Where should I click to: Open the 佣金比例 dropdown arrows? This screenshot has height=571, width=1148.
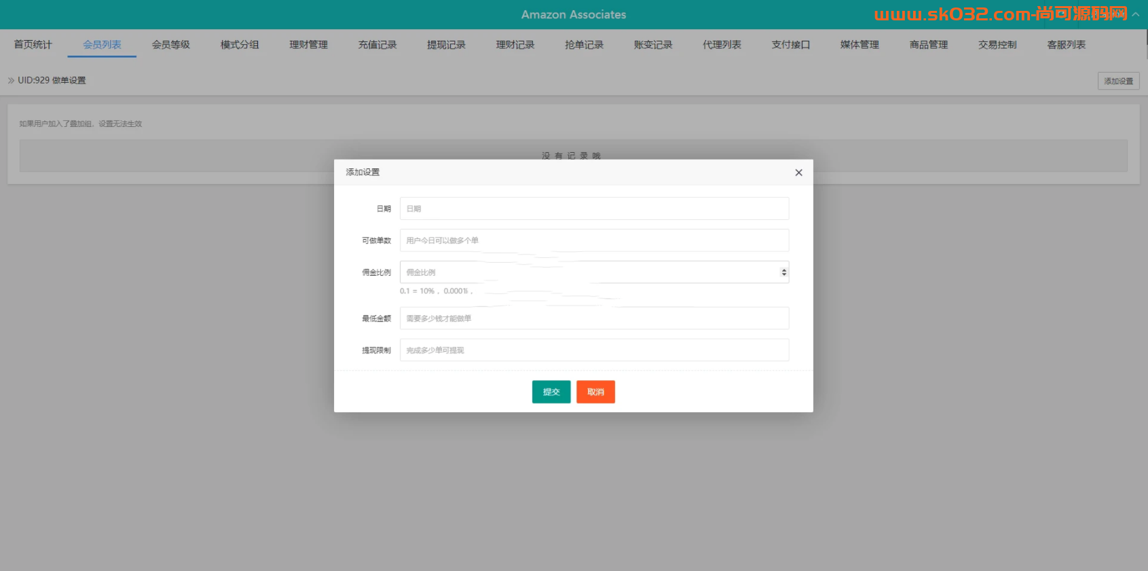click(x=784, y=272)
